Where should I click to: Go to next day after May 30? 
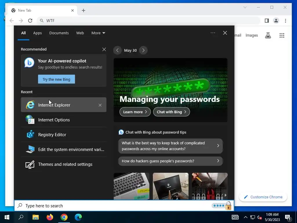[x=143, y=50]
